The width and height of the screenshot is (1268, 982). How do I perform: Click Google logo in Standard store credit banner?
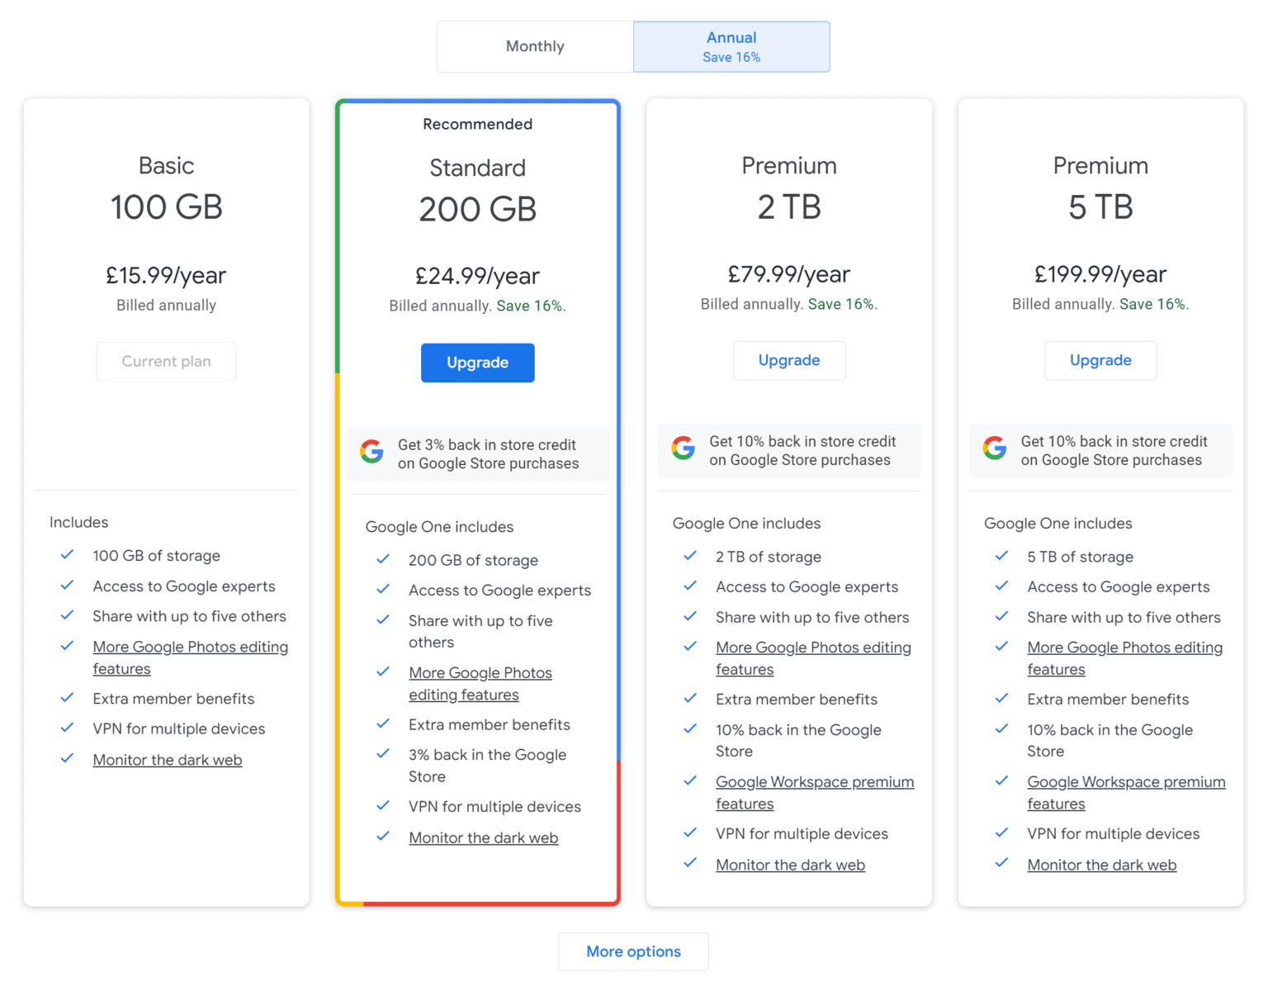point(371,452)
